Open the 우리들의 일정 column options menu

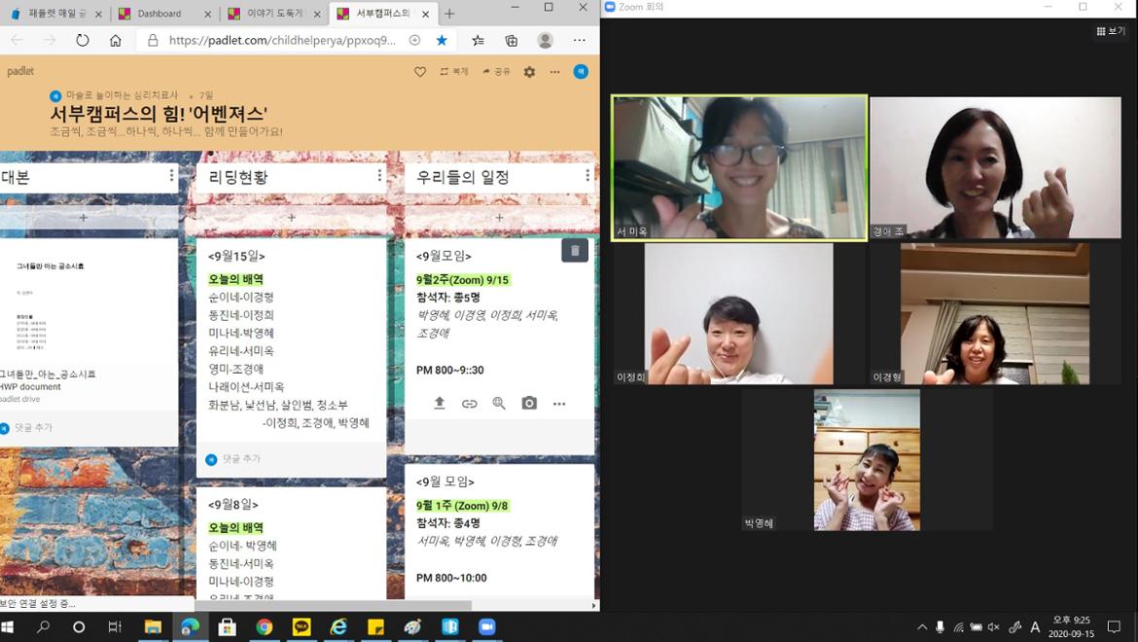click(587, 176)
